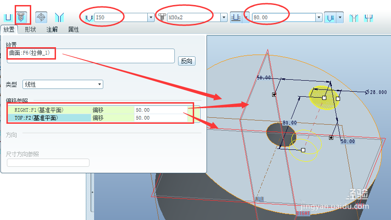
Task: Edit the TOP offset value 50.00
Action: coord(161,118)
